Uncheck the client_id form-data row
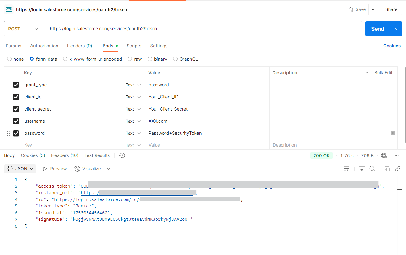 point(16,97)
